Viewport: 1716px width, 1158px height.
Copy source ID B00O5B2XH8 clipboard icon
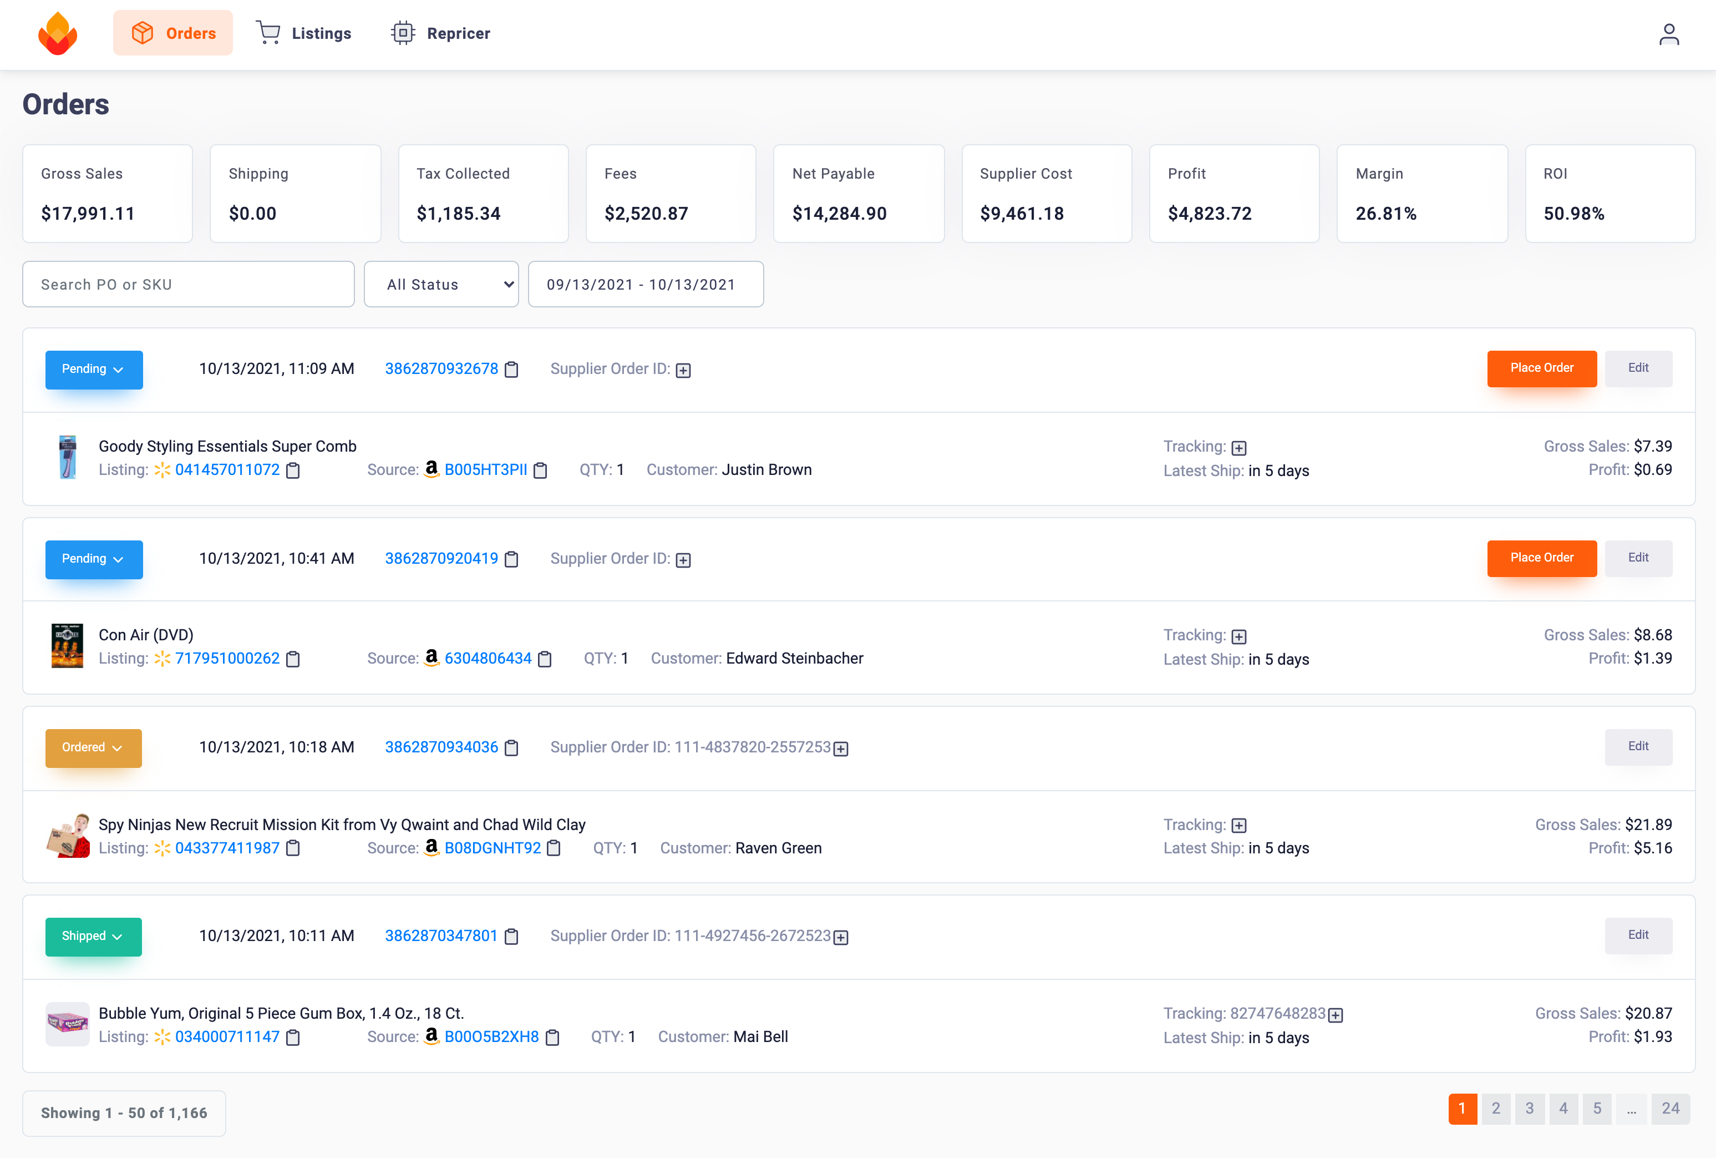552,1038
